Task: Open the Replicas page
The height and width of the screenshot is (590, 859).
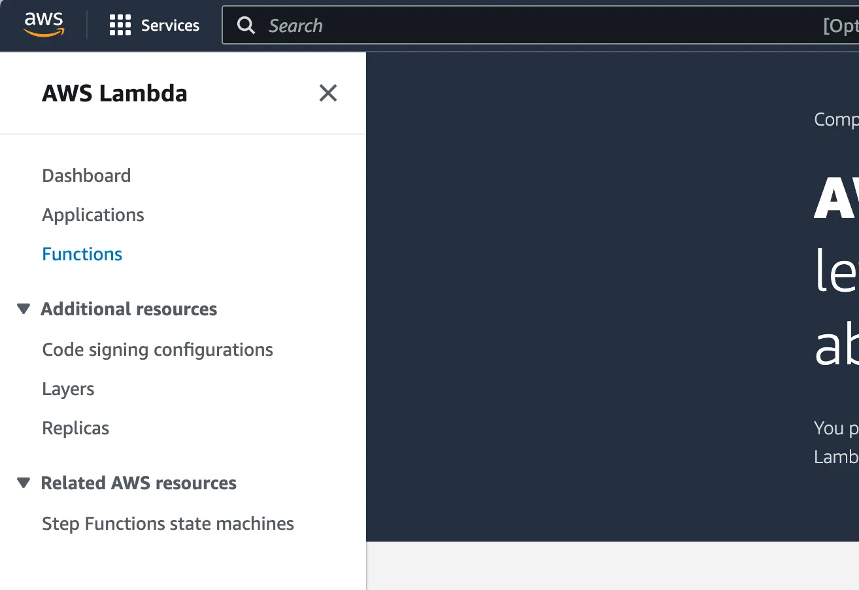Action: click(x=75, y=428)
